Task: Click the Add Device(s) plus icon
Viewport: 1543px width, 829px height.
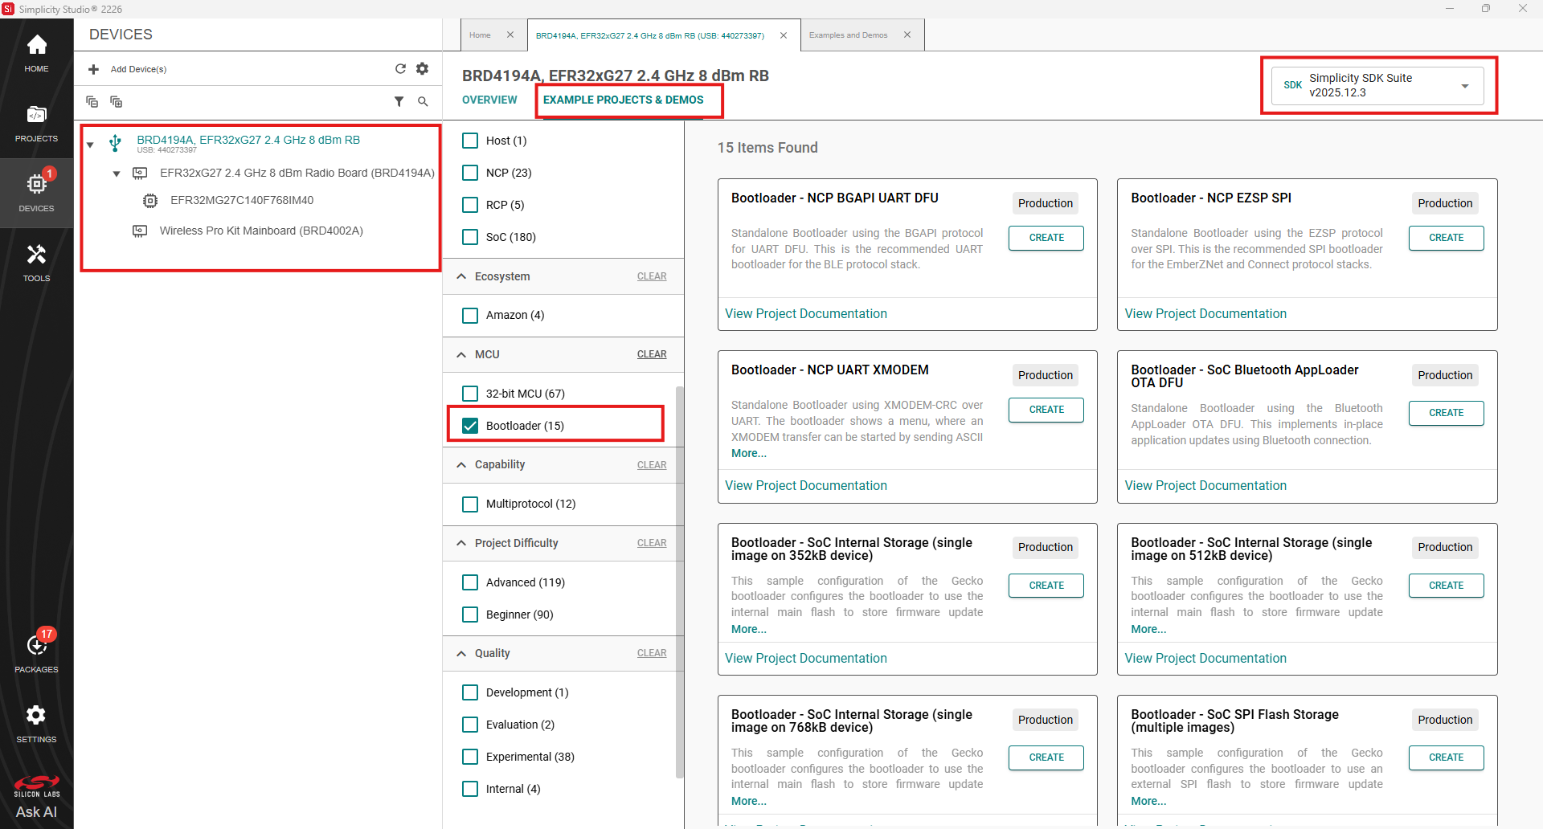Action: [94, 69]
